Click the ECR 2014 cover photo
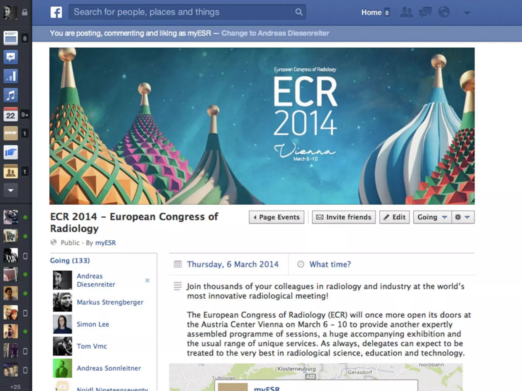 [262, 126]
